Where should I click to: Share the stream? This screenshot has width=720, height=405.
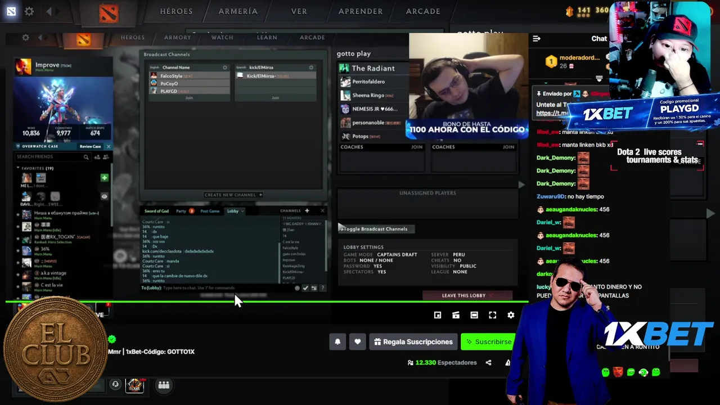point(488,363)
